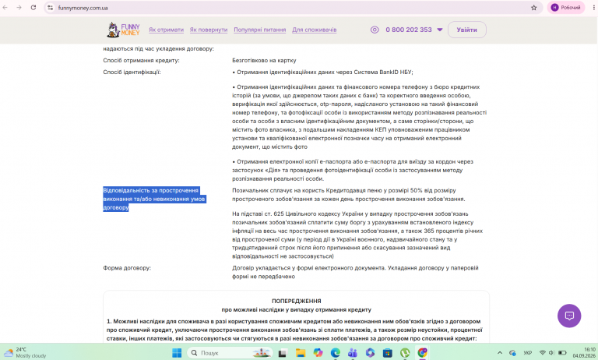Open File Explorer from taskbar

300,353
